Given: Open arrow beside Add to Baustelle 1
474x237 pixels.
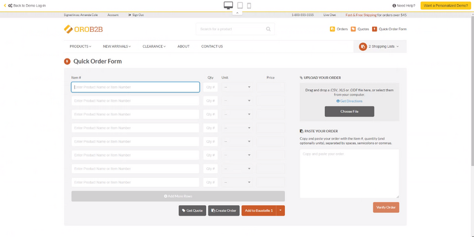Looking at the screenshot, I should tap(281, 210).
